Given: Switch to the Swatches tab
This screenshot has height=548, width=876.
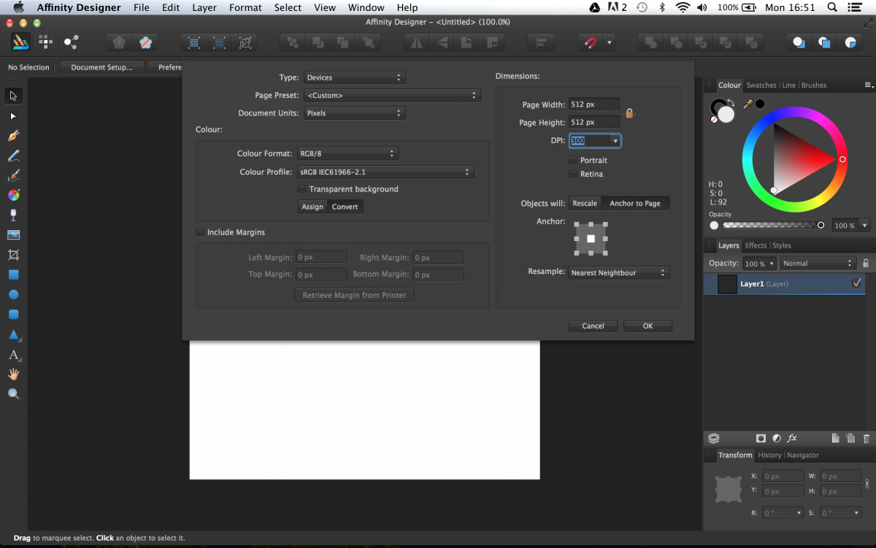Looking at the screenshot, I should coord(761,85).
